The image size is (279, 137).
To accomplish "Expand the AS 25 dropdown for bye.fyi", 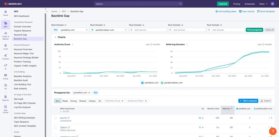I will [201, 118].
